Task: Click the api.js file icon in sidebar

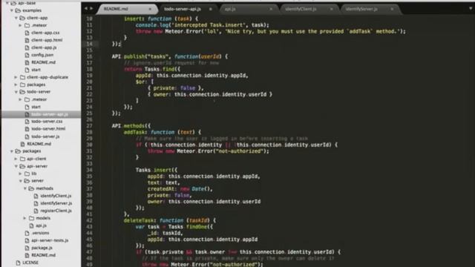Action: (31, 225)
